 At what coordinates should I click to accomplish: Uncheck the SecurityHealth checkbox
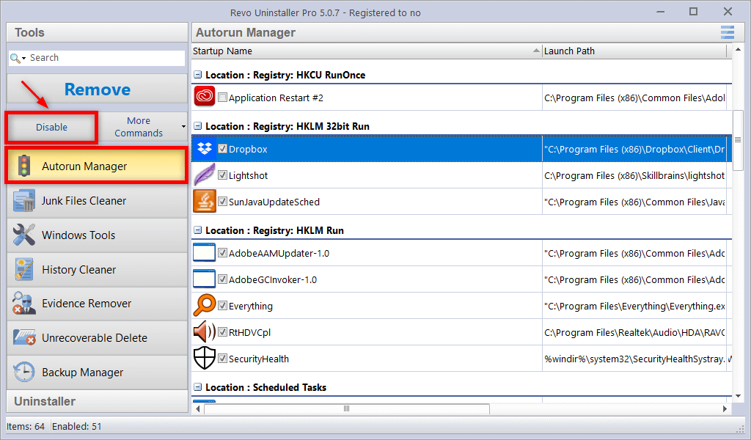coord(222,358)
